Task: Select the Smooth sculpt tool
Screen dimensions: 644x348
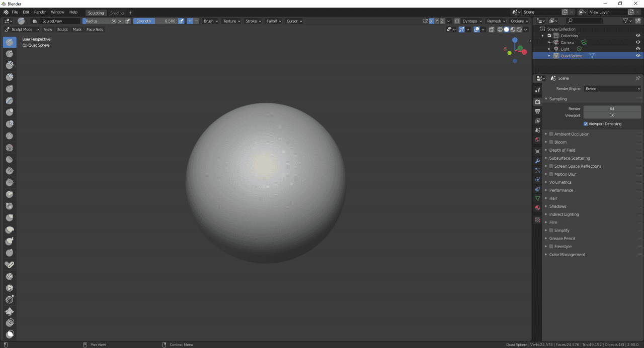Action: (9, 147)
